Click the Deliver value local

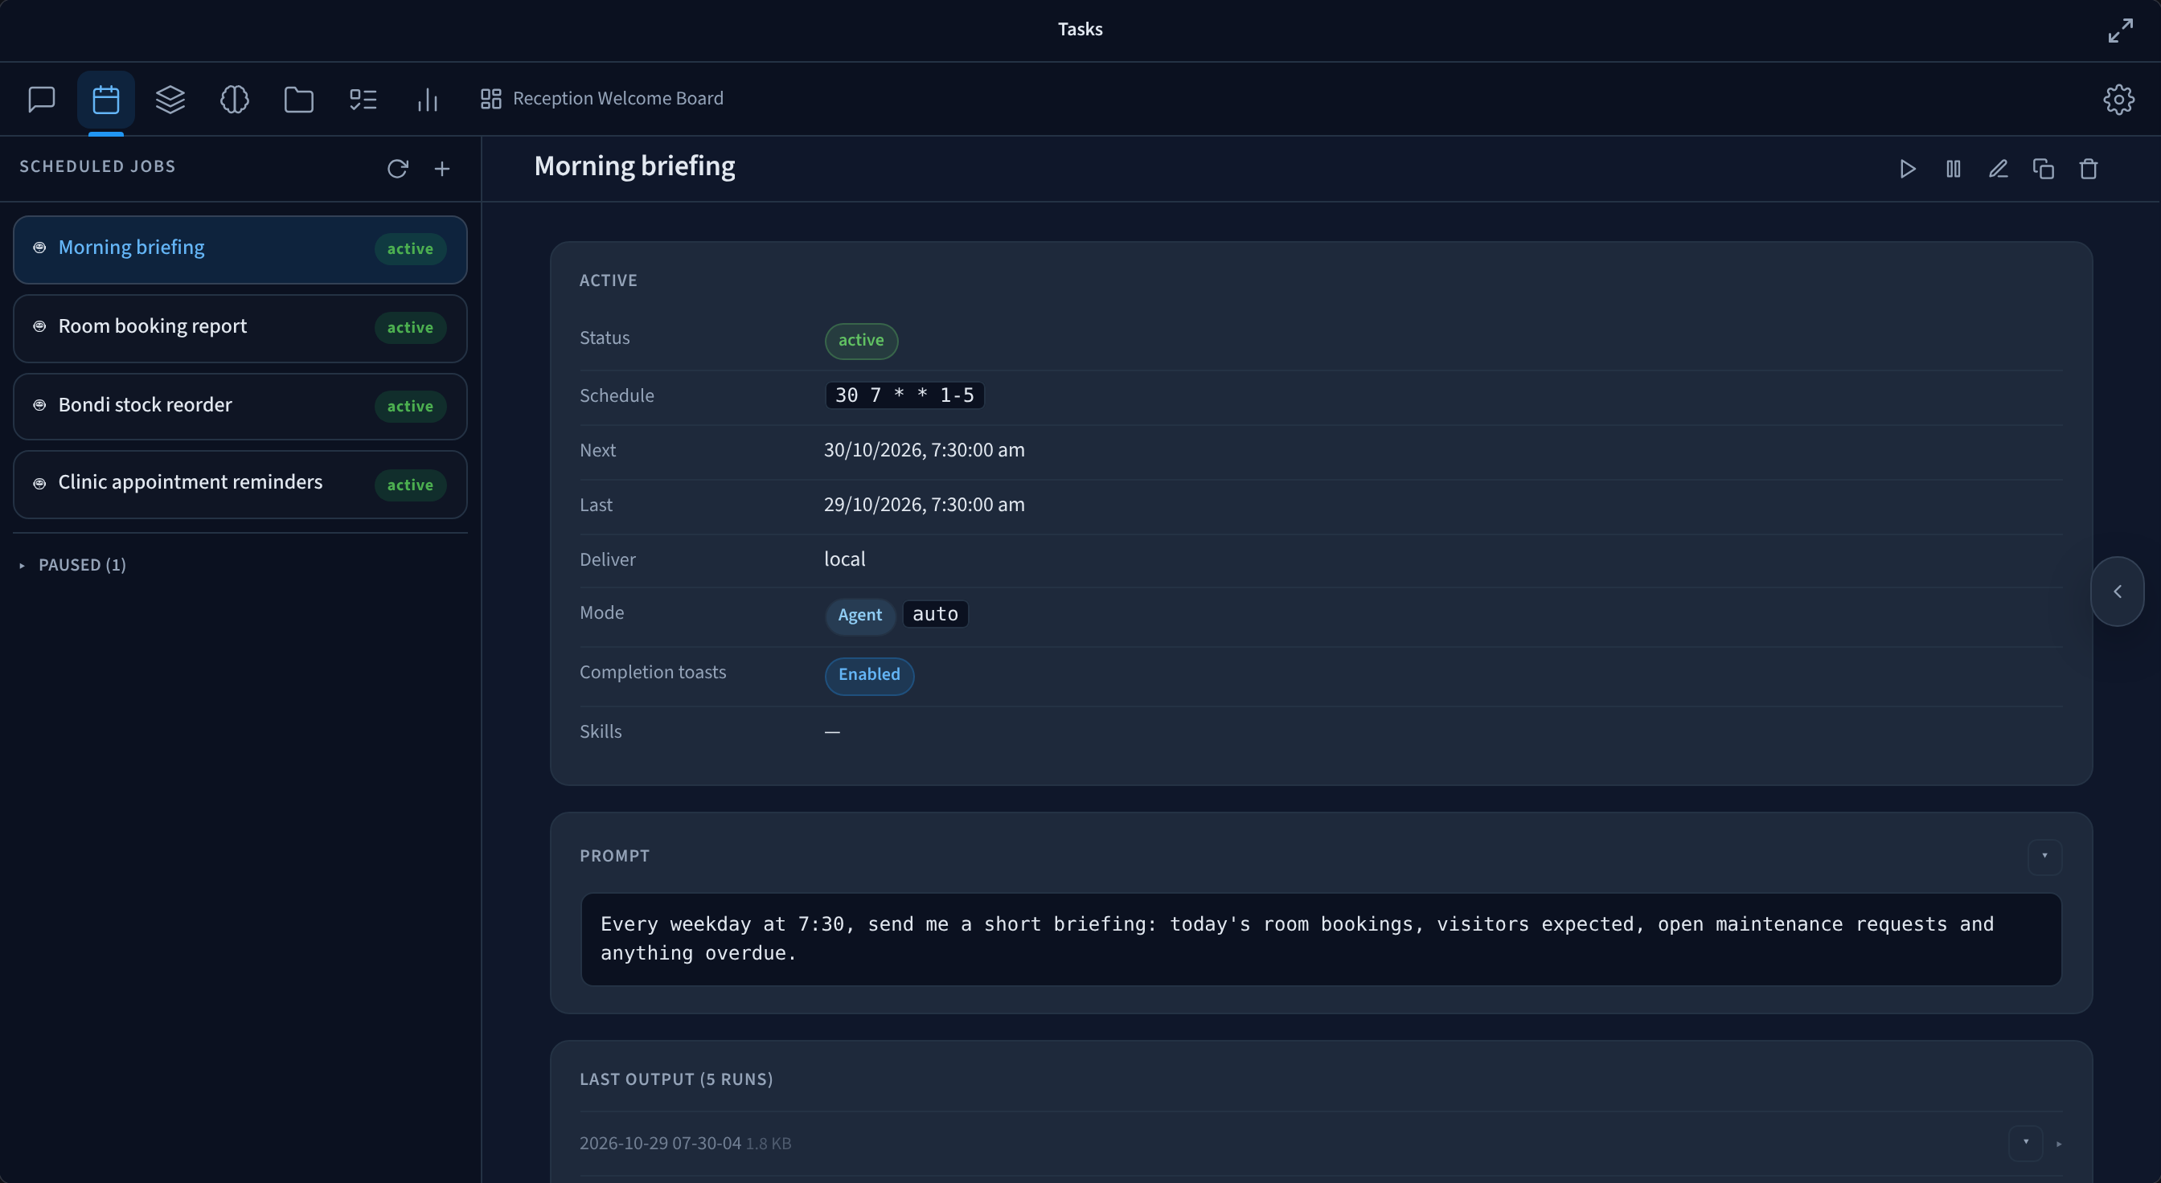pos(844,559)
